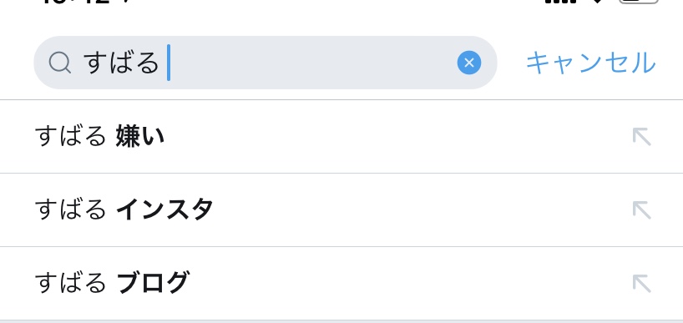Screen dimensions: 683x323
Task: Tap the キャンセル button
Action: click(591, 63)
